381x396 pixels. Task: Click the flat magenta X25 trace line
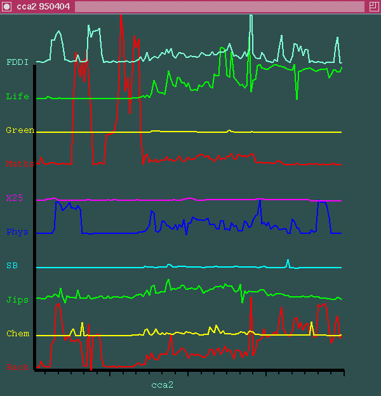[x=127, y=200]
